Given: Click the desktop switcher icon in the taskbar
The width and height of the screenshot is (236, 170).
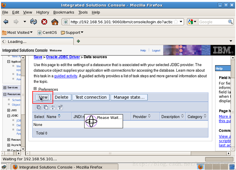Looking at the screenshot, I should coord(232,167).
